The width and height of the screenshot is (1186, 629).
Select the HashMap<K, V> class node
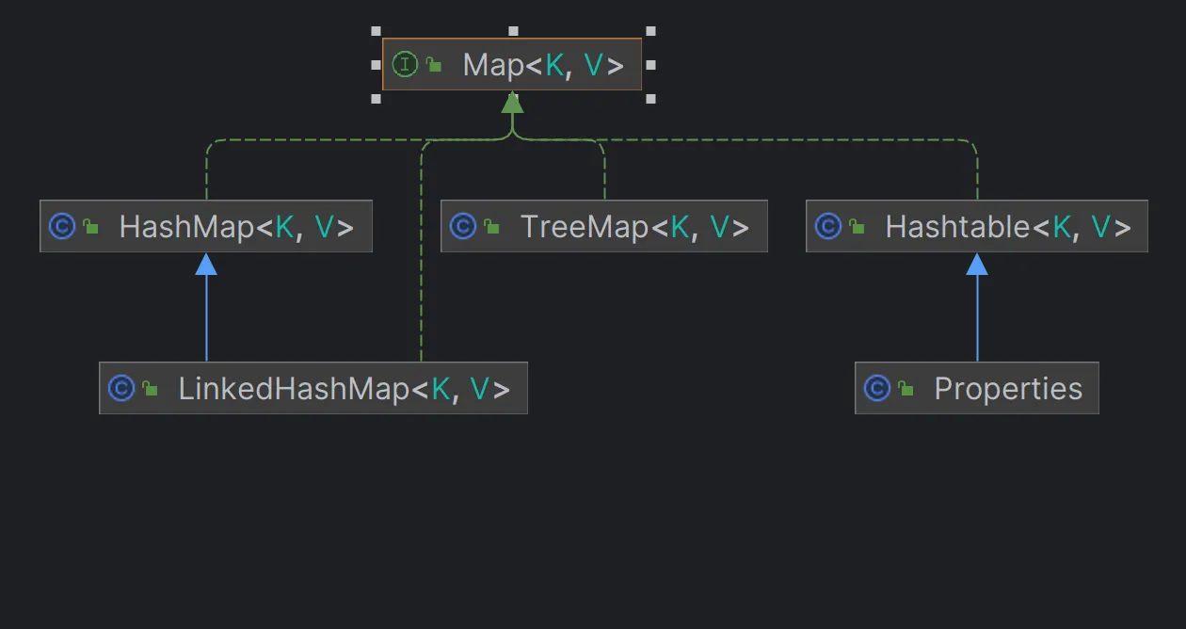coord(206,226)
